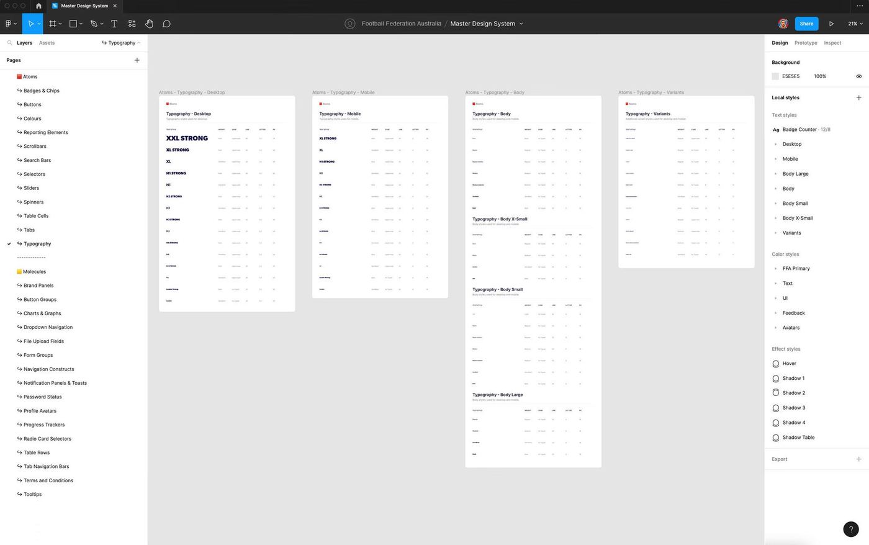
Task: Expand the Feedback color styles group
Action: coord(775,313)
